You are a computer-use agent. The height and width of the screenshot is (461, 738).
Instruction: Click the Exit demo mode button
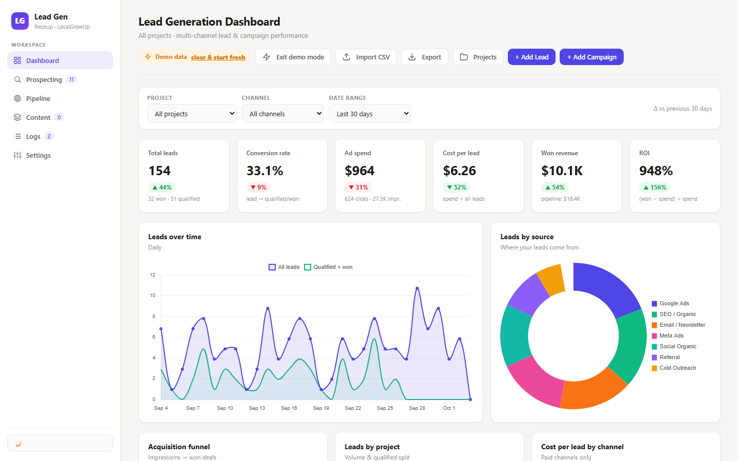click(x=293, y=57)
